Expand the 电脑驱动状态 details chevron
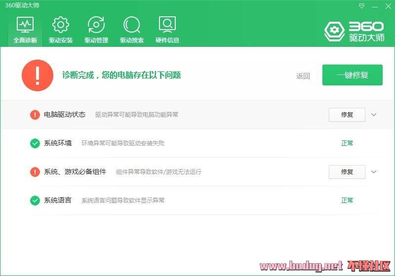Image resolution: width=395 pixels, height=276 pixels. click(x=374, y=115)
